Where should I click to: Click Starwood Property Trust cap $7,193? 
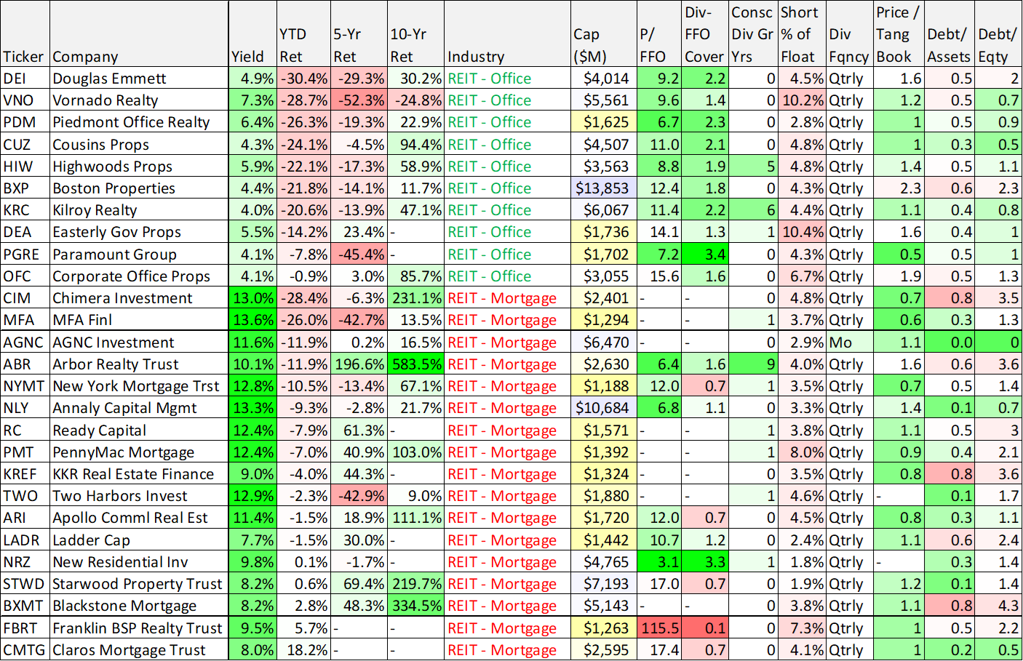tap(604, 584)
